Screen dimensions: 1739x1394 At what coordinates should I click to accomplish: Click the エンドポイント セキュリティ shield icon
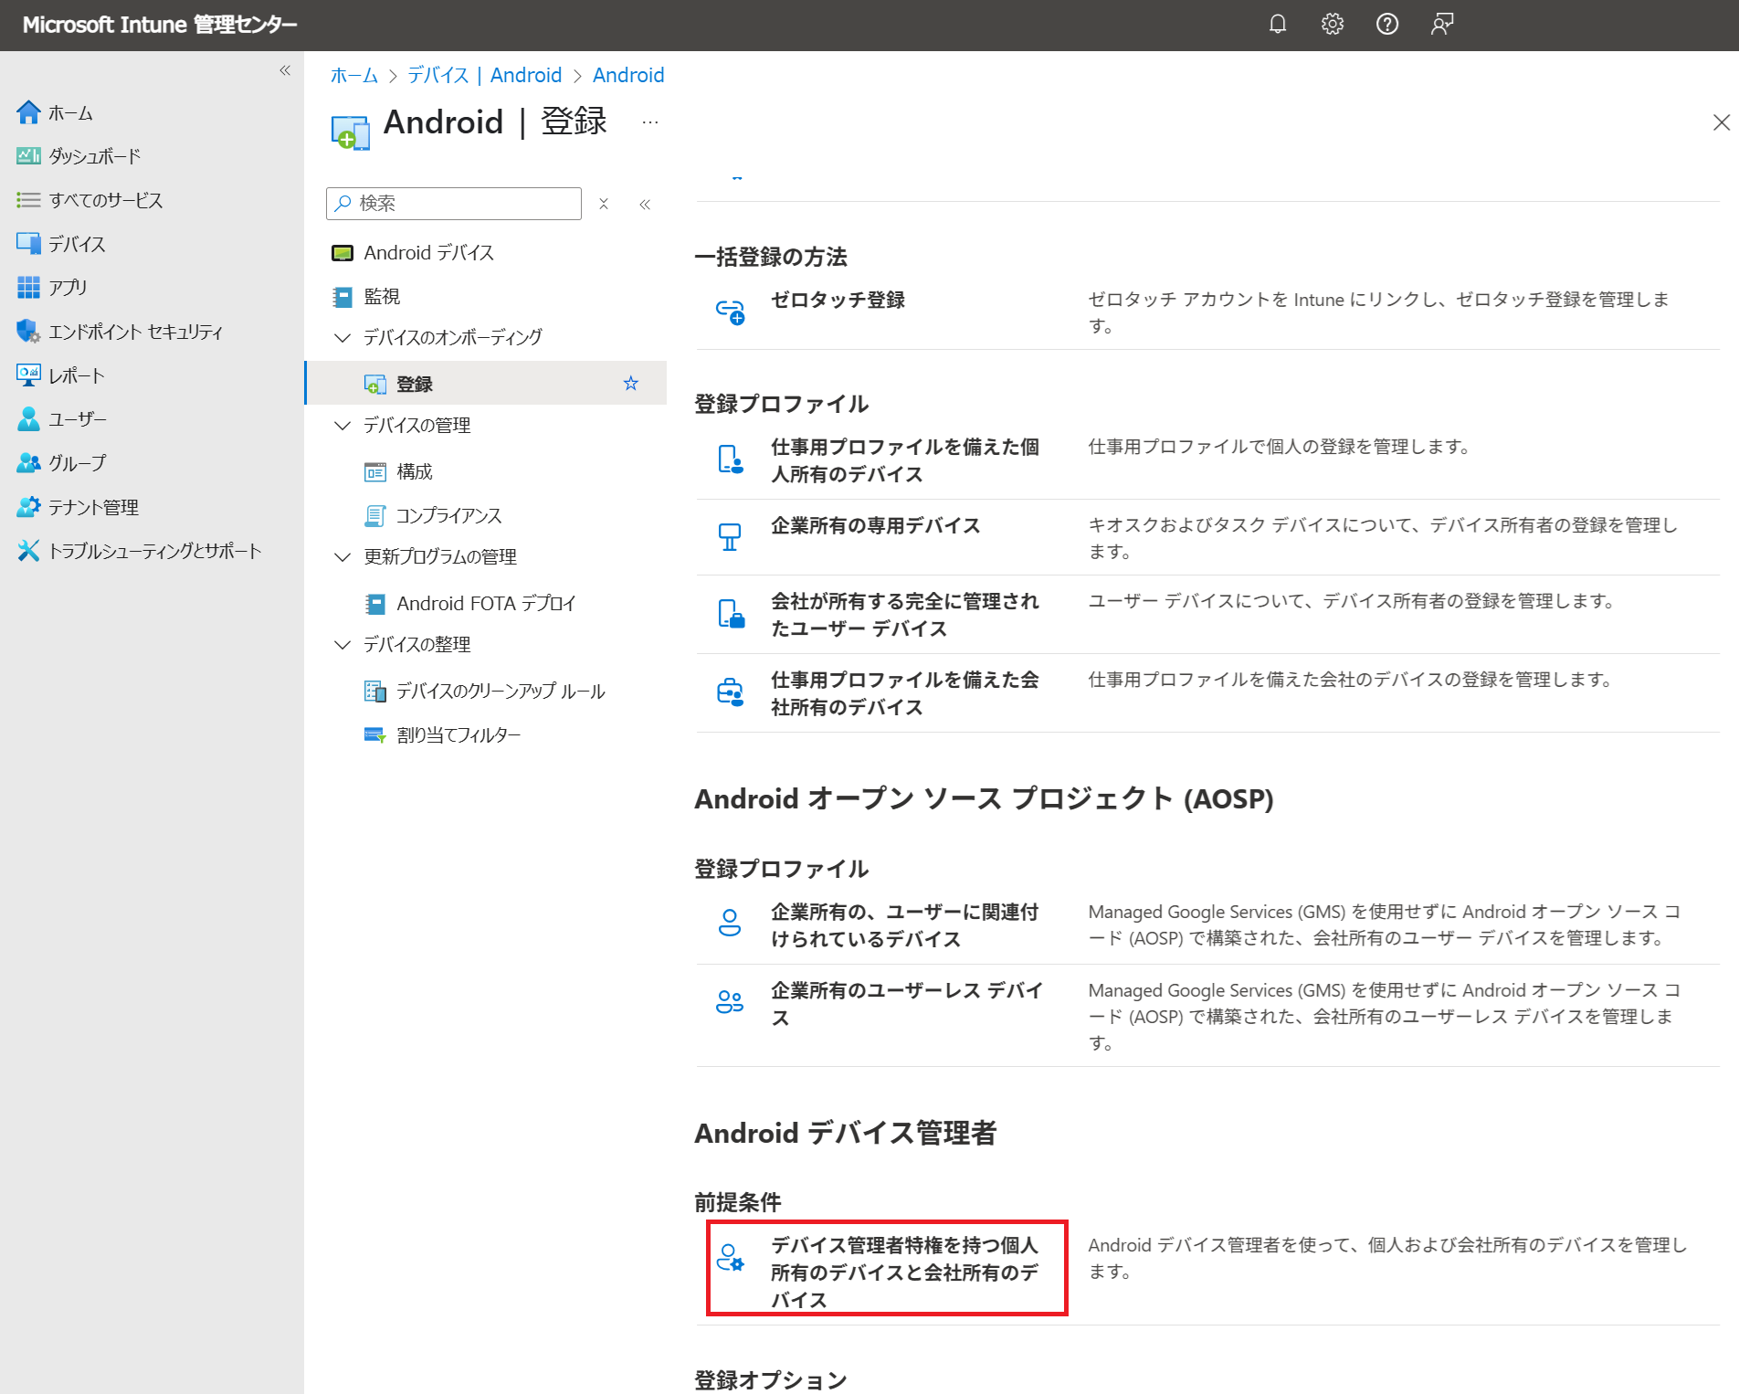click(x=28, y=332)
